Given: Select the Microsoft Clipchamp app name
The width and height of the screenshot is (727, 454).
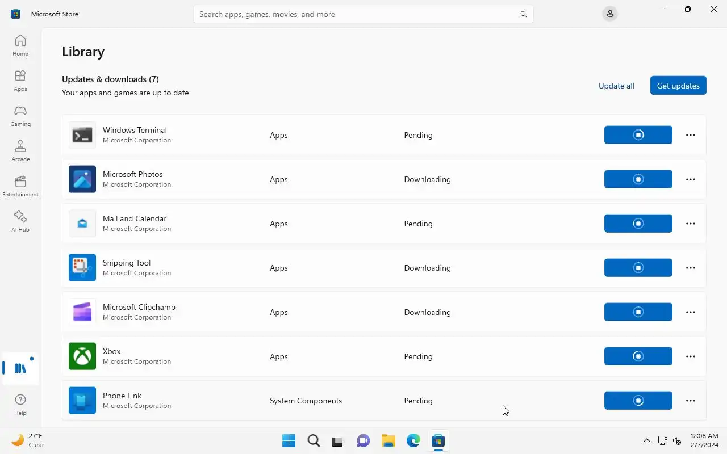Looking at the screenshot, I should pyautogui.click(x=139, y=307).
